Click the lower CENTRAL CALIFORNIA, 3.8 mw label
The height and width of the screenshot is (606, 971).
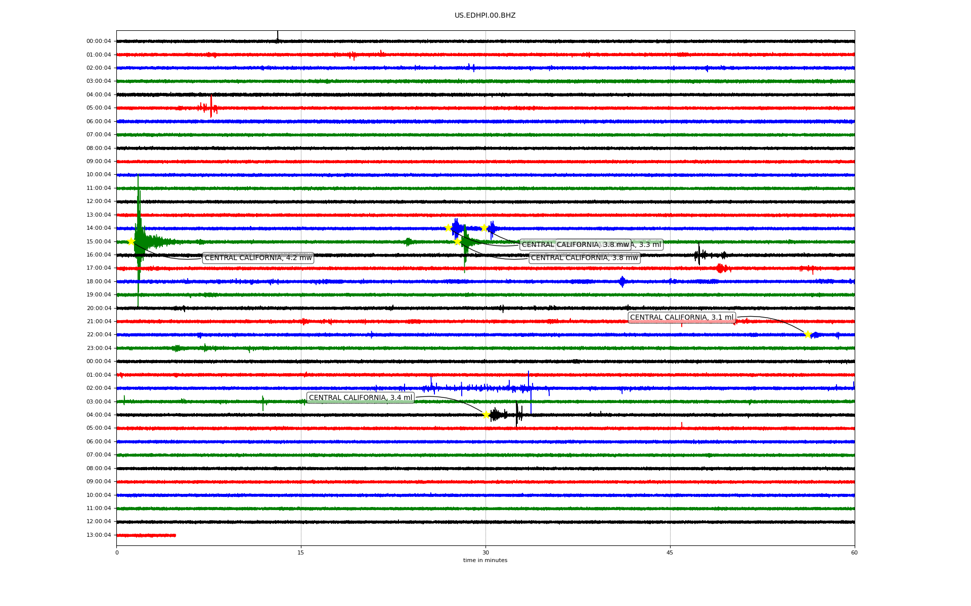pyautogui.click(x=584, y=258)
